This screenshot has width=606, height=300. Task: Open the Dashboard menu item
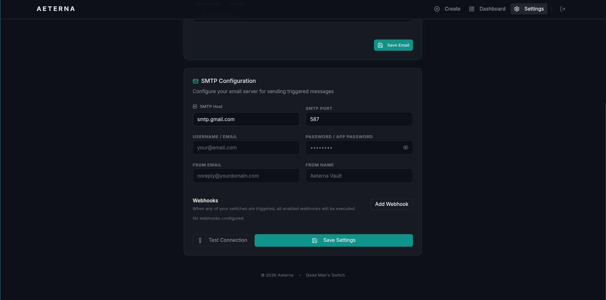click(487, 9)
